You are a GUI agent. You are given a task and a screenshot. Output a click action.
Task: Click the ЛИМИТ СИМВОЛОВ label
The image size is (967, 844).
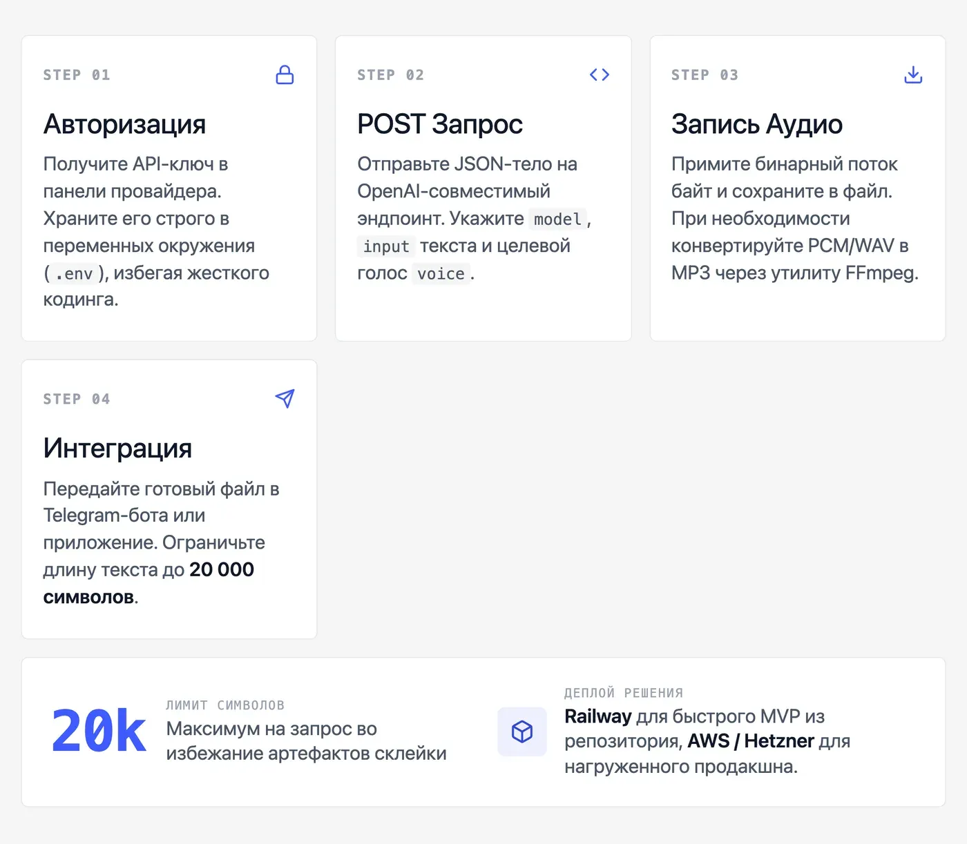(x=225, y=705)
